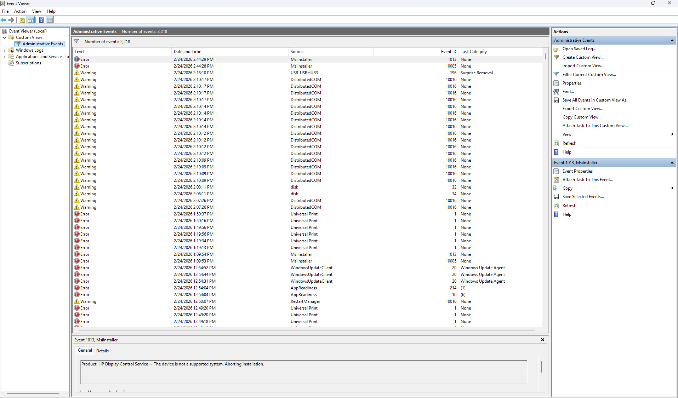
Task: Open Help from the toolbar question-mark icon
Action: tap(41, 20)
